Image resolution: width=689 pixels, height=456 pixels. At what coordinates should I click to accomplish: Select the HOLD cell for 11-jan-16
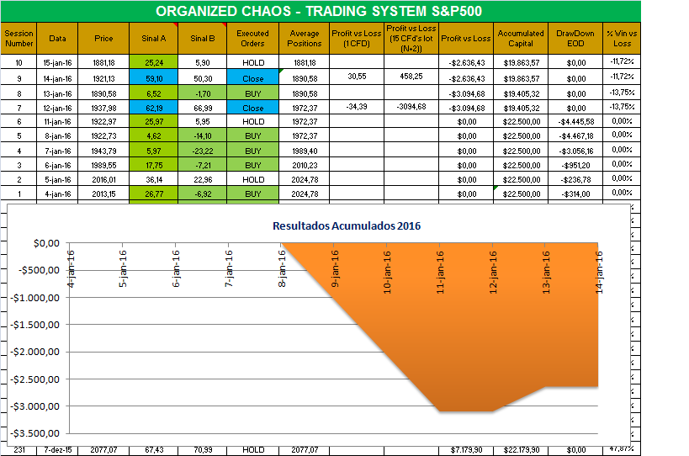[252, 121]
